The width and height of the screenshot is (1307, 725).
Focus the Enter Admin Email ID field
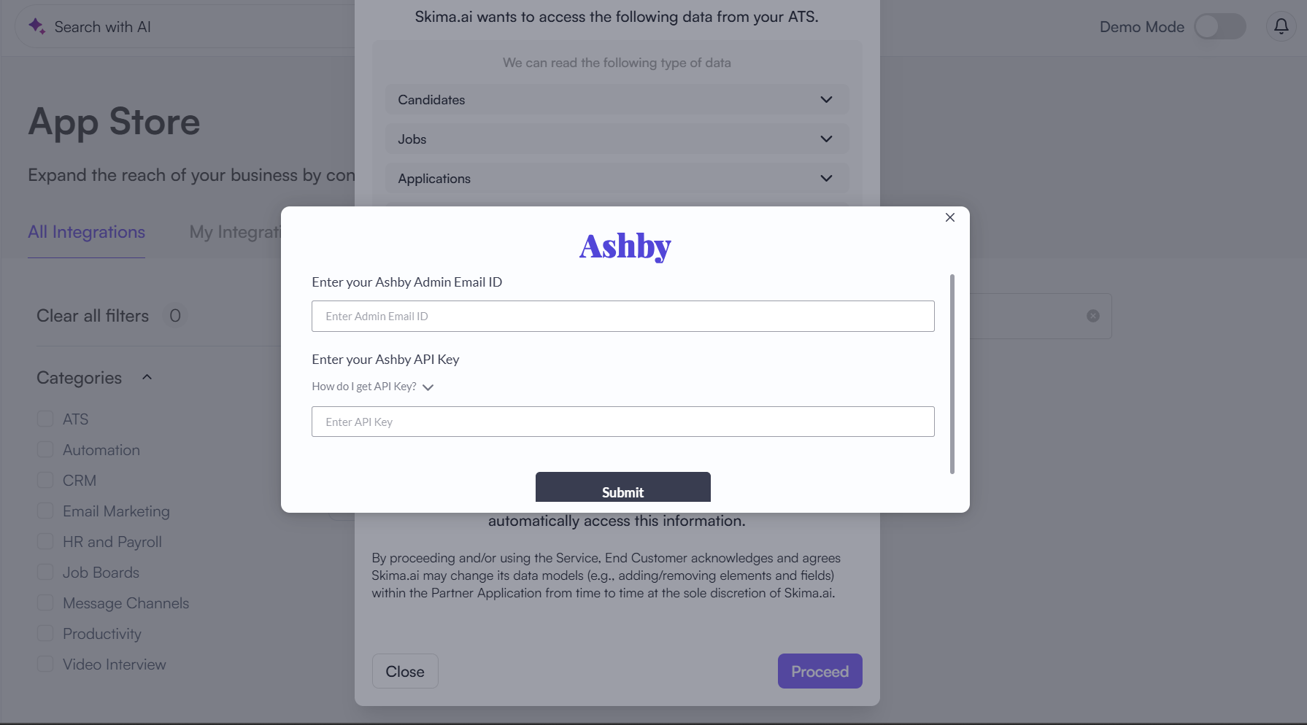(622, 317)
